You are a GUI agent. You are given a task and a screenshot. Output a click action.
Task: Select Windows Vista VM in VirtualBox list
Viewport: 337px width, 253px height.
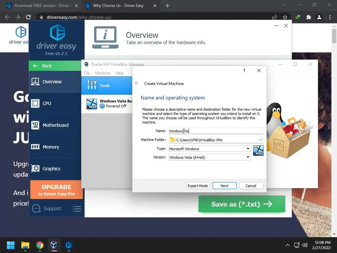point(107,104)
